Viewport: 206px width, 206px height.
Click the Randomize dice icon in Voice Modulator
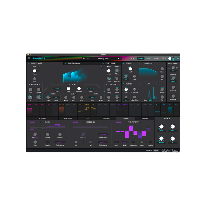click(134, 142)
